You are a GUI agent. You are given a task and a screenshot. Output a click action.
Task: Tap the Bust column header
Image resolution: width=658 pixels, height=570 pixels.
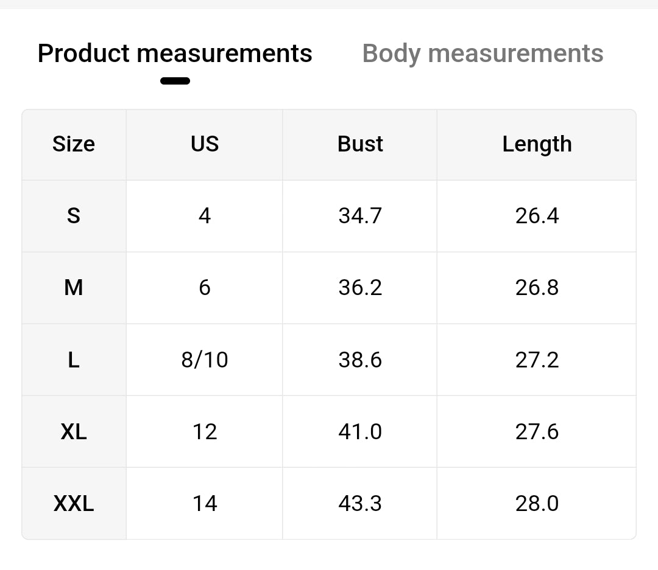point(360,144)
